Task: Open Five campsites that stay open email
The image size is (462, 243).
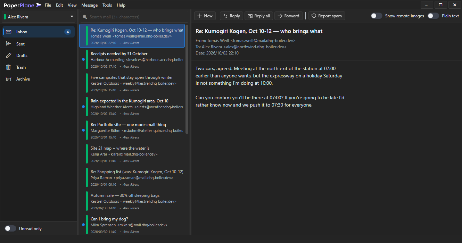Action: (x=132, y=83)
